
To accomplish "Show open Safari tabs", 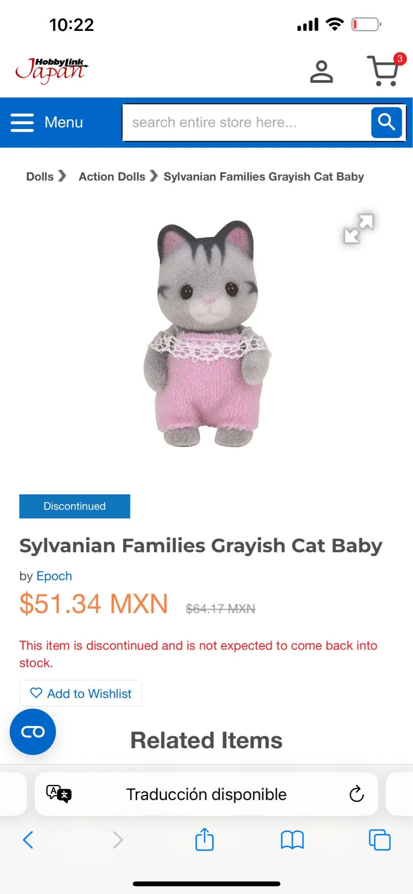I will tap(380, 840).
